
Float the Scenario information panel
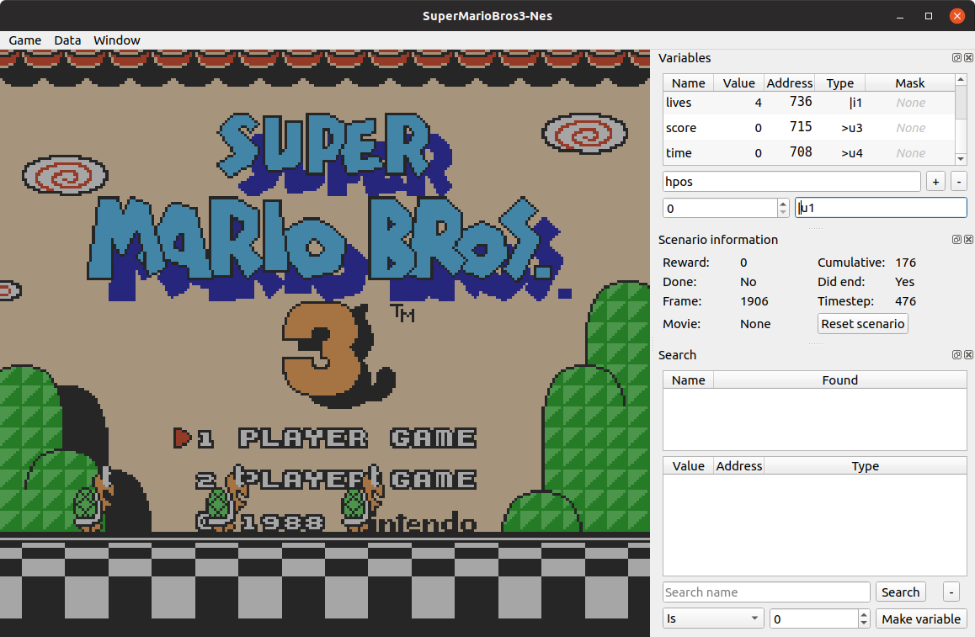coord(957,239)
